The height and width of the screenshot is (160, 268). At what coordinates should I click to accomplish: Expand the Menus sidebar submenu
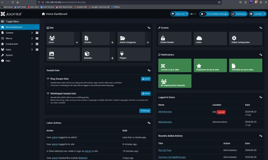[x=32, y=38]
